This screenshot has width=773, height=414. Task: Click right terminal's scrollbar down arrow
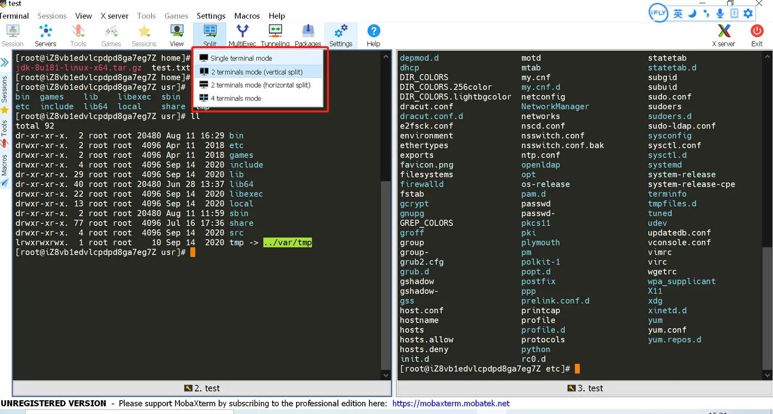[767, 375]
